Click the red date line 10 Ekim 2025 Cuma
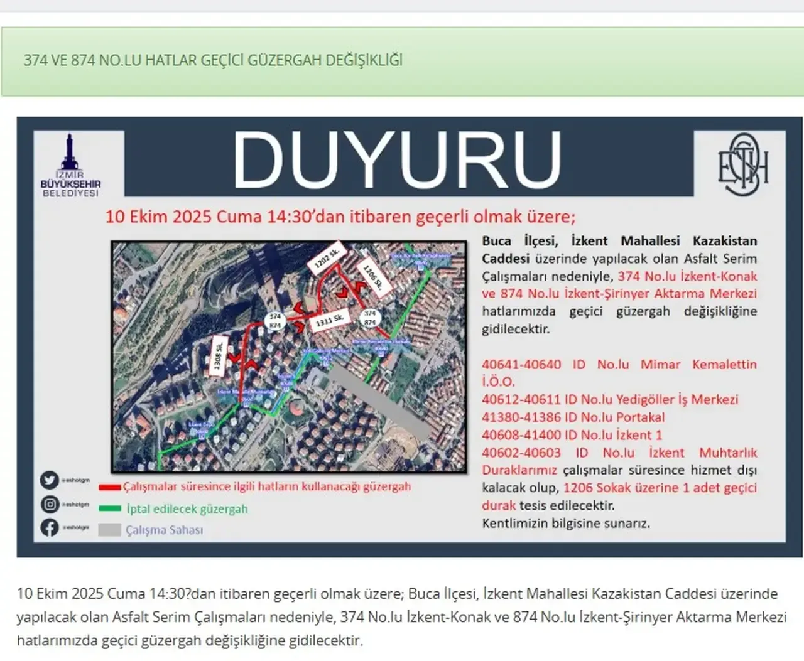Image resolution: width=804 pixels, height=661 pixels. coord(340,217)
